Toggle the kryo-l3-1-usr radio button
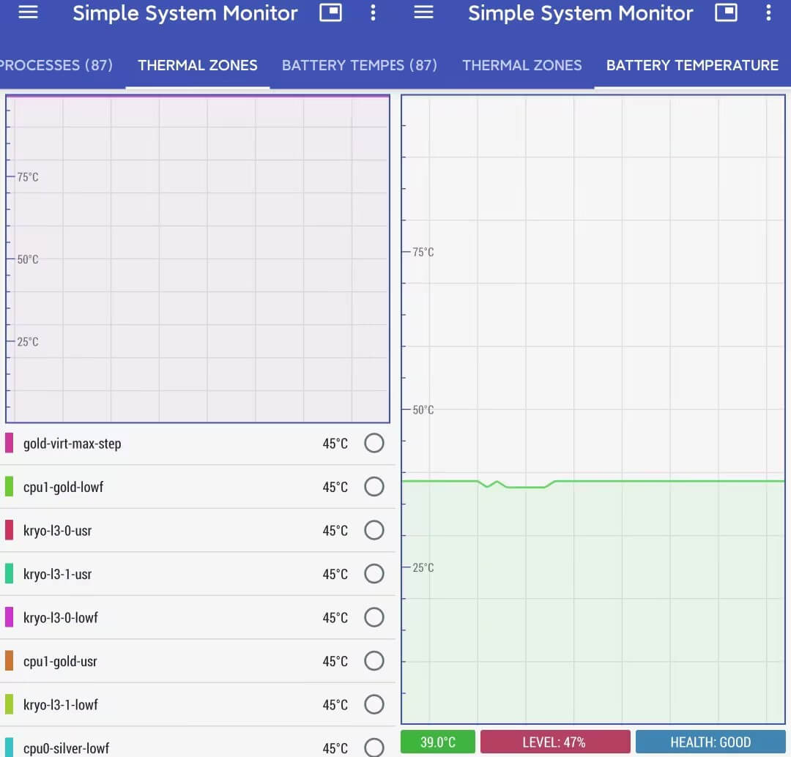The image size is (791, 757). coord(374,574)
